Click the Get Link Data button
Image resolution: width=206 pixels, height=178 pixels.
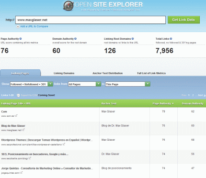[x=183, y=20]
